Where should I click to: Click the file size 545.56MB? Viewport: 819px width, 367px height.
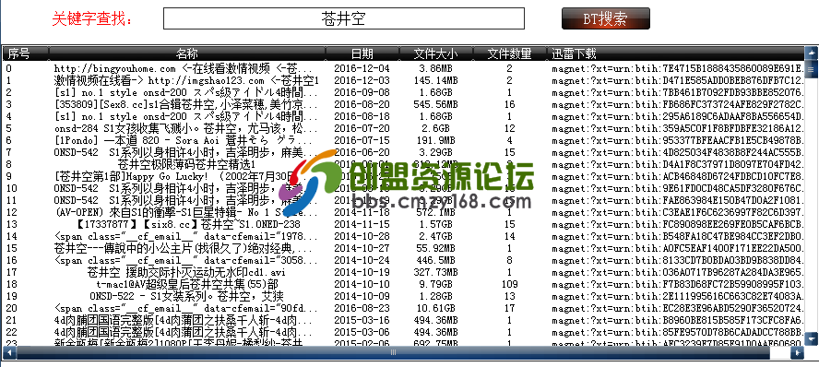[435, 104]
